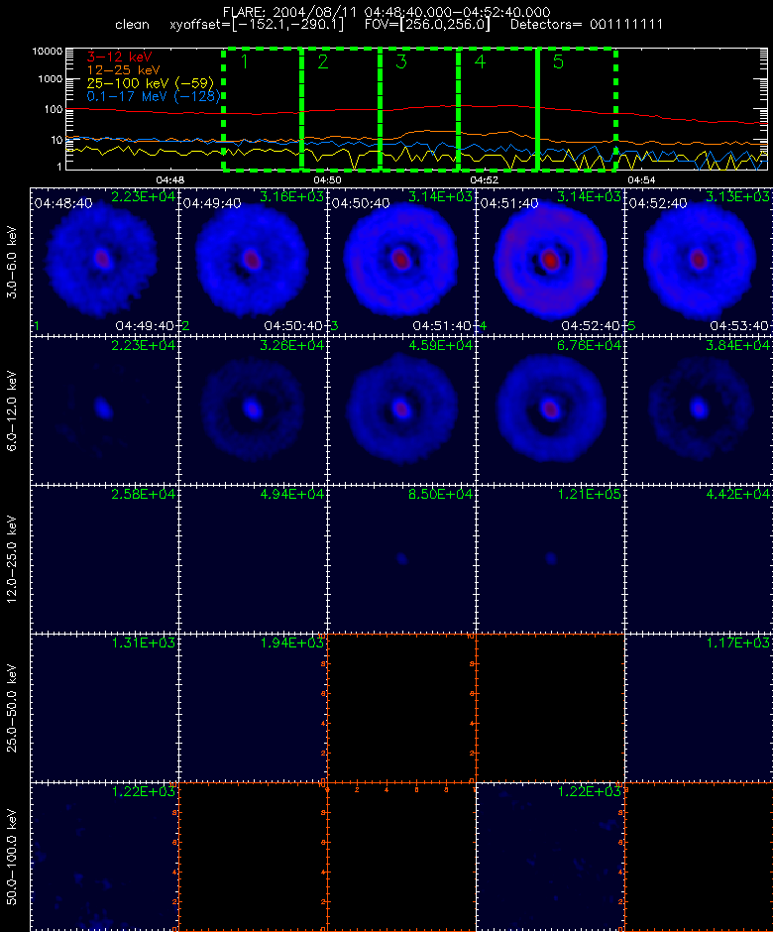
Task: Select interval 4 marker in the light curve
Action: (480, 61)
